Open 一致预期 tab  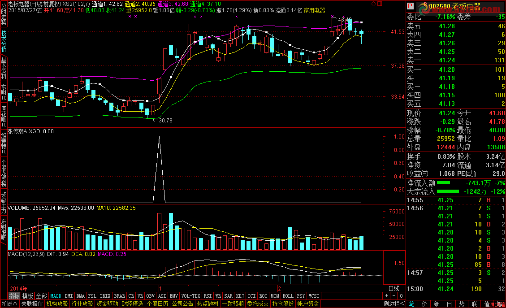(233, 304)
